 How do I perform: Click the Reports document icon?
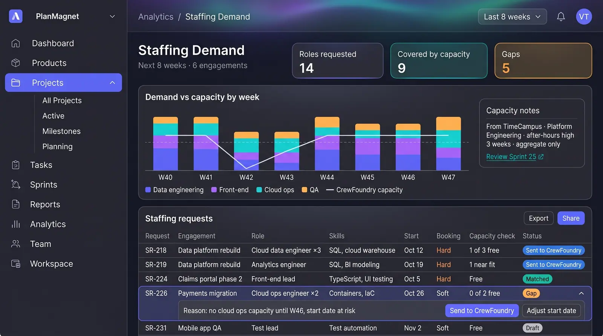coord(15,204)
